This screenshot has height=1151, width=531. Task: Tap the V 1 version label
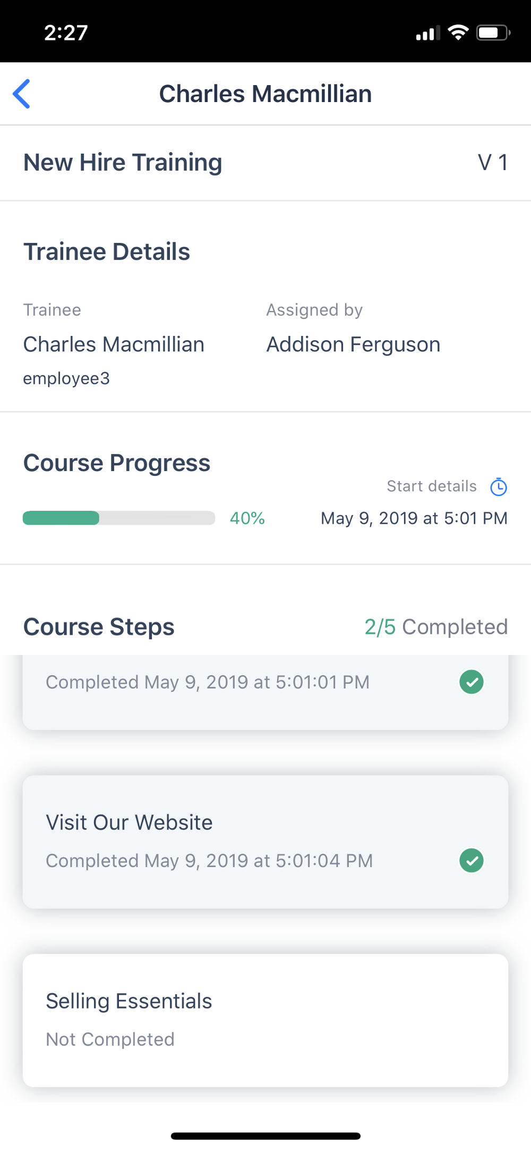click(492, 163)
